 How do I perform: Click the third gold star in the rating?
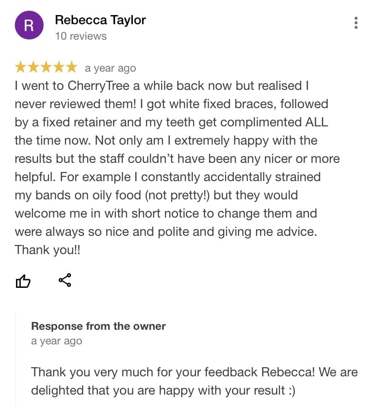click(46, 68)
